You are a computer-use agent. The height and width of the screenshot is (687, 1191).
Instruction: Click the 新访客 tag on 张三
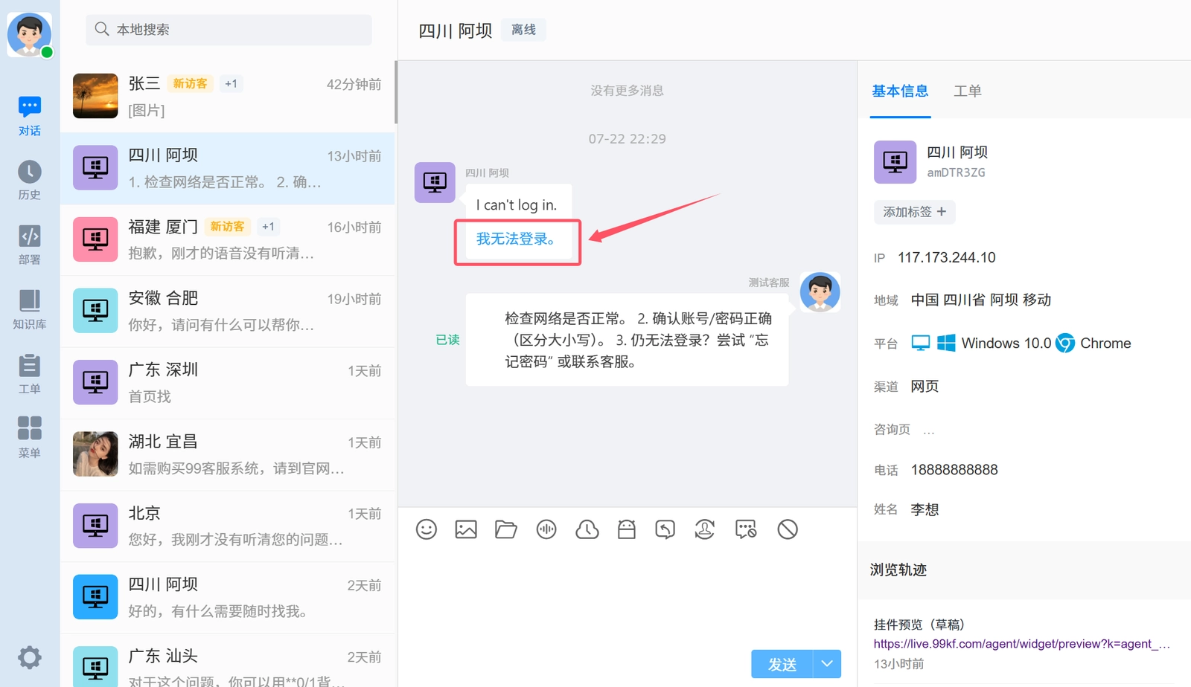[x=191, y=84]
